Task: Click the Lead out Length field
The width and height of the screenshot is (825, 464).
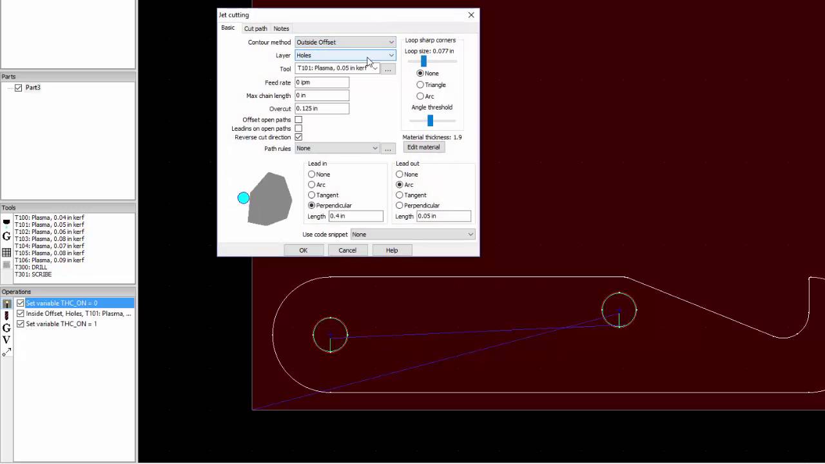Action: (443, 217)
